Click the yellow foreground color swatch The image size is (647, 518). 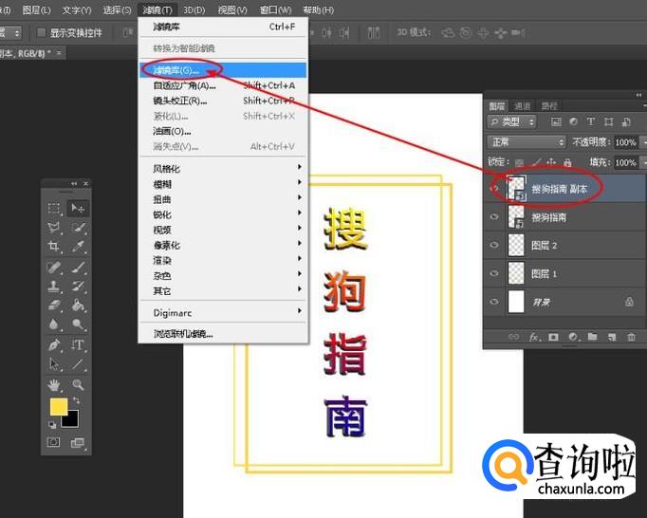pos(58,407)
